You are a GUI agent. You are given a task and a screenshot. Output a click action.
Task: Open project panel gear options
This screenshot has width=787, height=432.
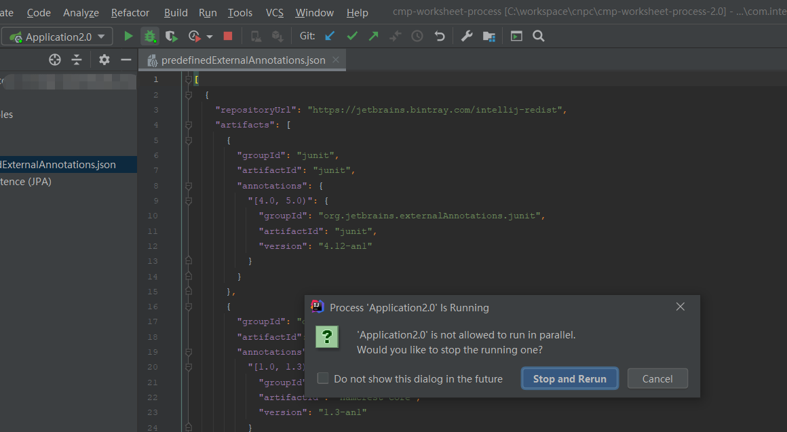point(104,60)
